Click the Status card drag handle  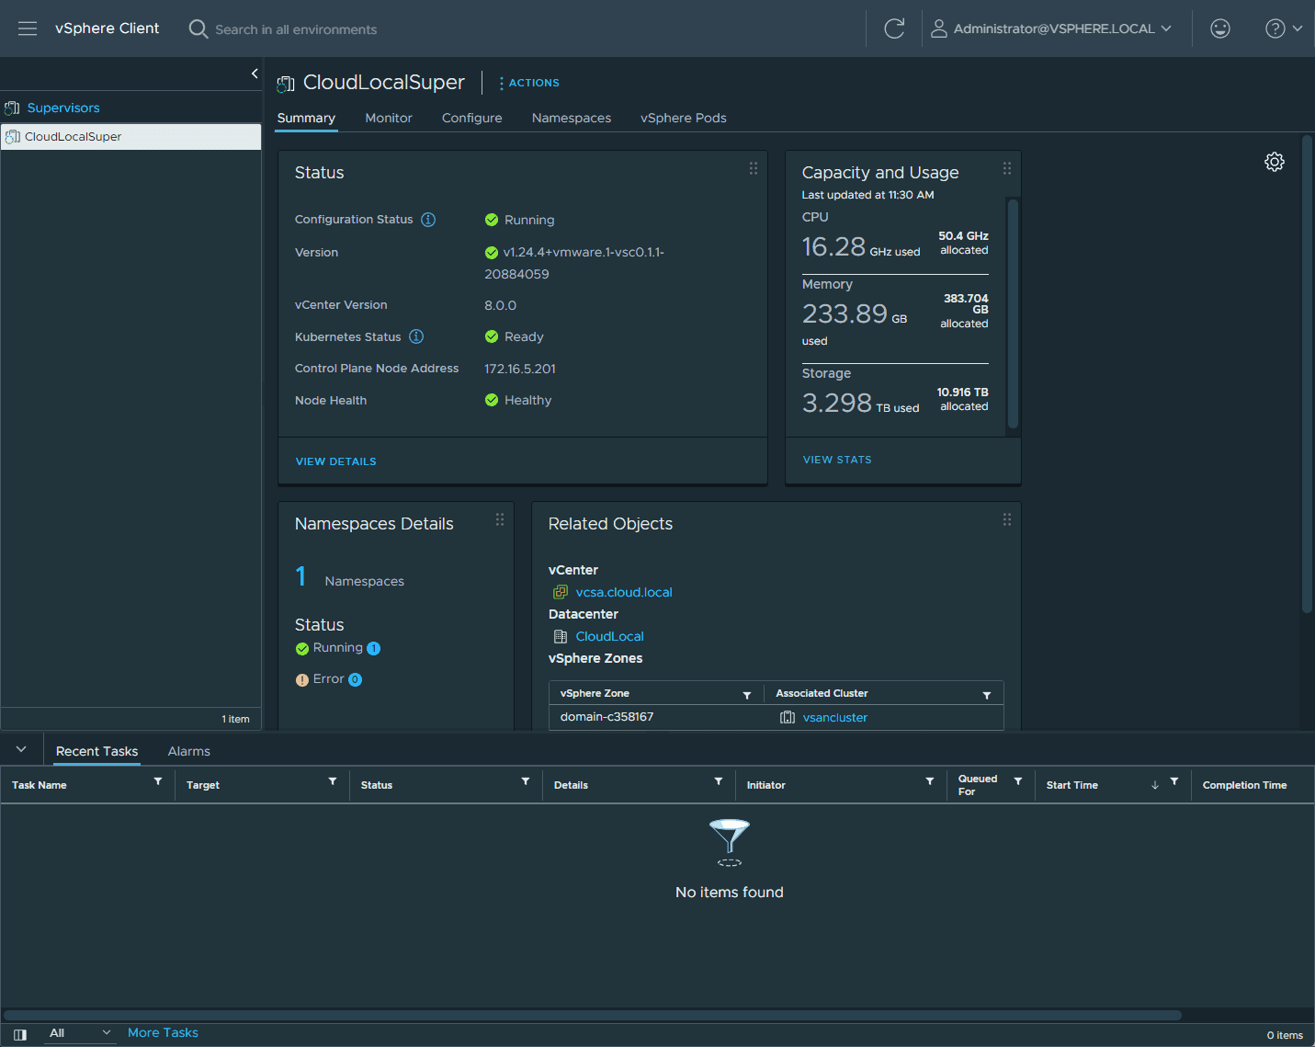tap(754, 168)
